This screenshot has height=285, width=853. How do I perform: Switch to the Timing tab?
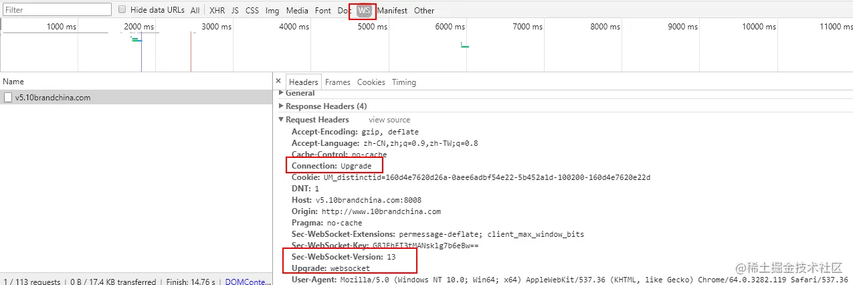[x=404, y=82]
